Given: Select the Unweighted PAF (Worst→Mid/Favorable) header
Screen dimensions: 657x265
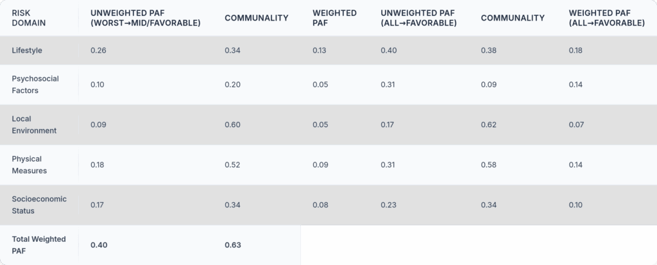Looking at the screenshot, I should click(146, 17).
